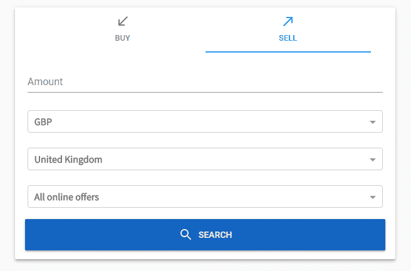Image resolution: width=411 pixels, height=271 pixels.
Task: Click the caret arrow beside All online offers
Action: point(372,197)
